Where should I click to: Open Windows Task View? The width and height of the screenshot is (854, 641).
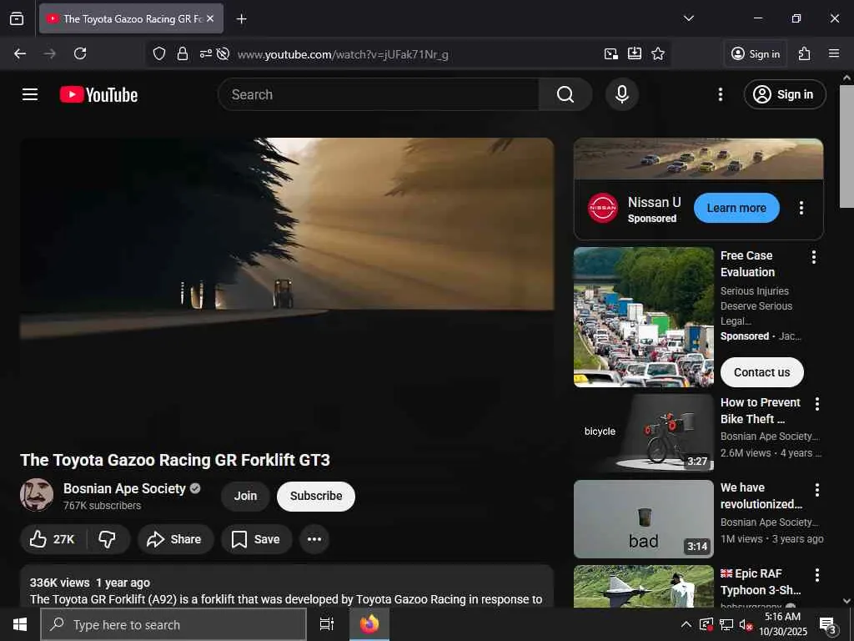click(x=326, y=624)
